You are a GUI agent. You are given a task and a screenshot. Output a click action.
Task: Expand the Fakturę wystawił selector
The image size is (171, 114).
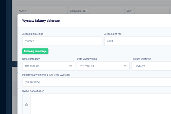click(x=151, y=66)
